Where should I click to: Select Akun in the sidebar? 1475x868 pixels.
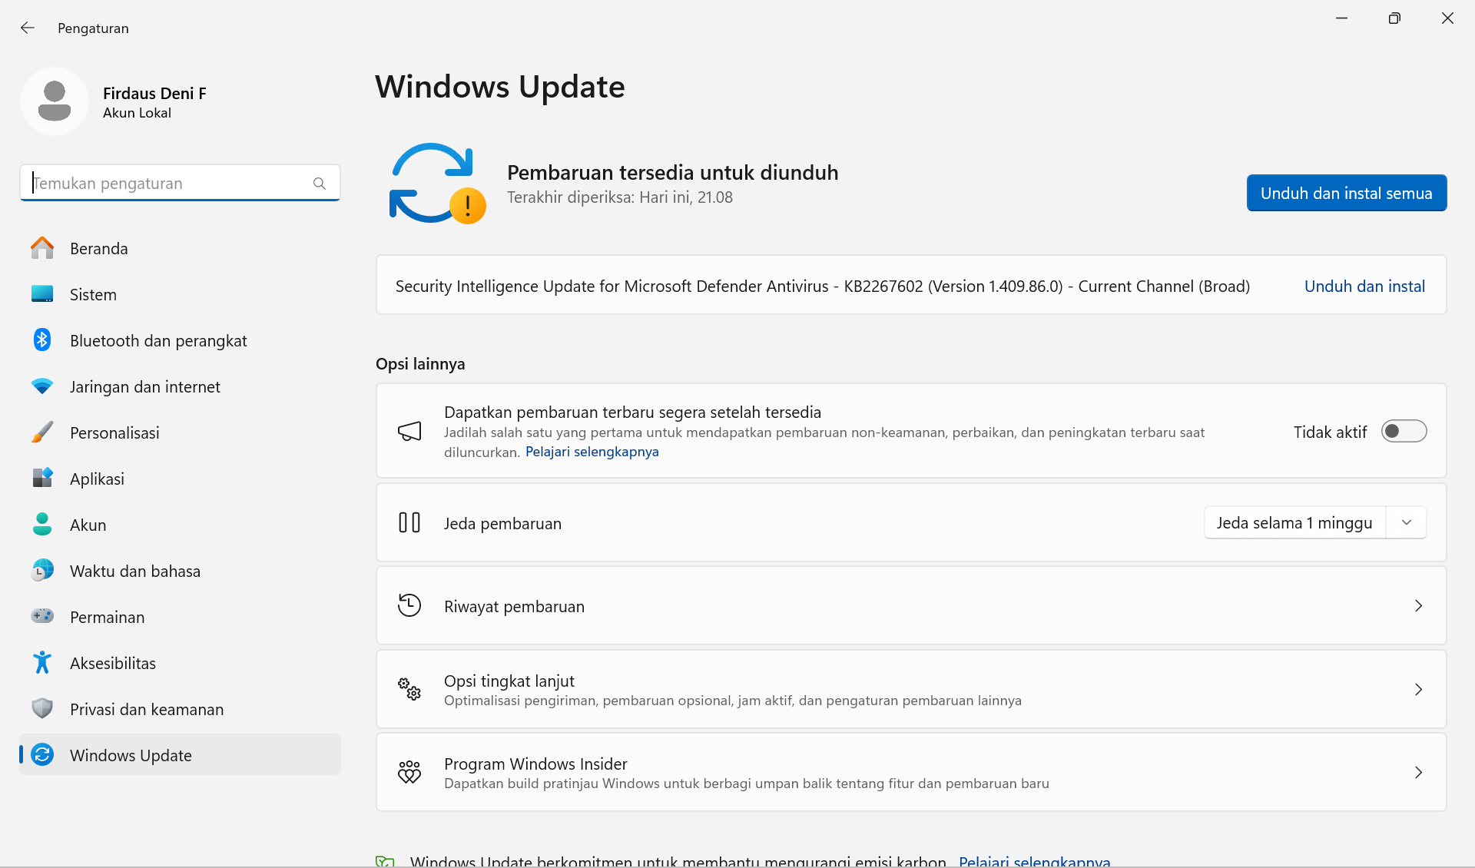pos(181,525)
